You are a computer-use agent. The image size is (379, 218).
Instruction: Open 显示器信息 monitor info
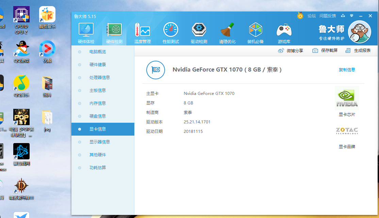point(103,142)
